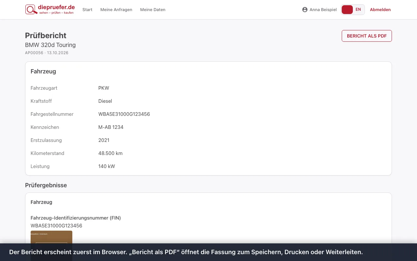
Task: Click the Abmelden link
Action: (x=380, y=10)
